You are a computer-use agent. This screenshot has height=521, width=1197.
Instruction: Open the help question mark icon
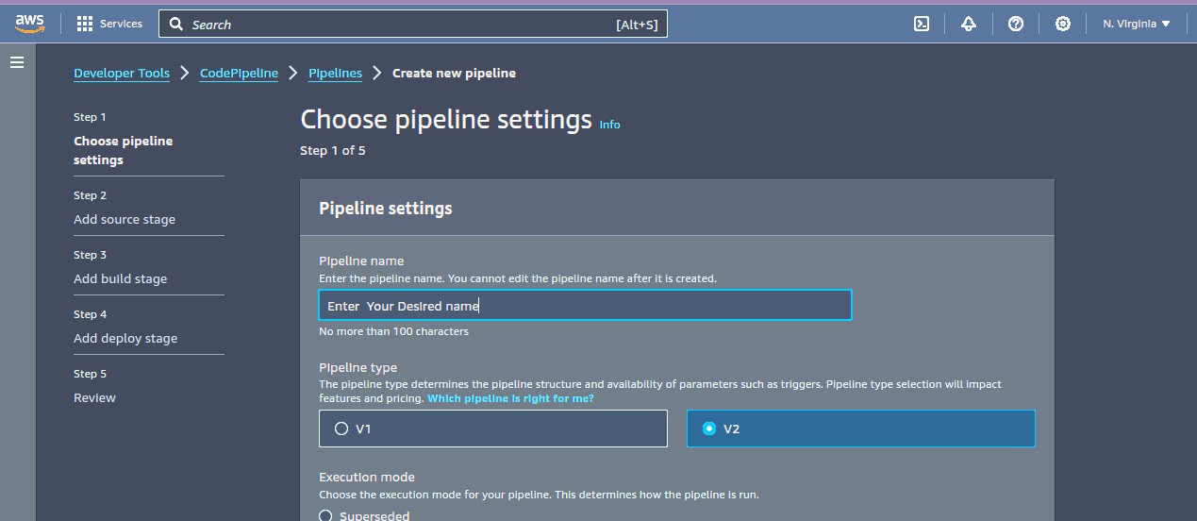[1016, 25]
